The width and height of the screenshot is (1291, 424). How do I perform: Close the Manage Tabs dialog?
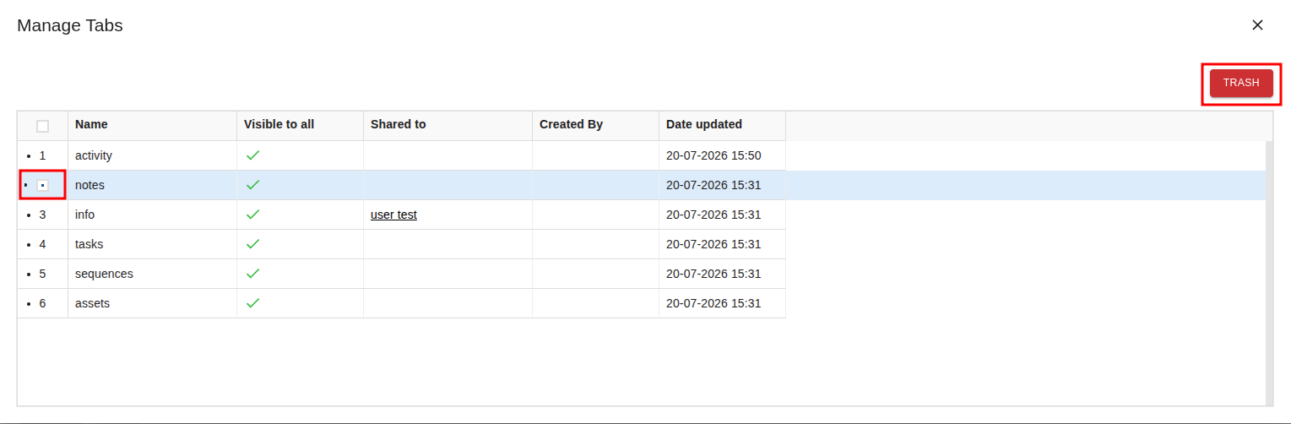(x=1257, y=25)
